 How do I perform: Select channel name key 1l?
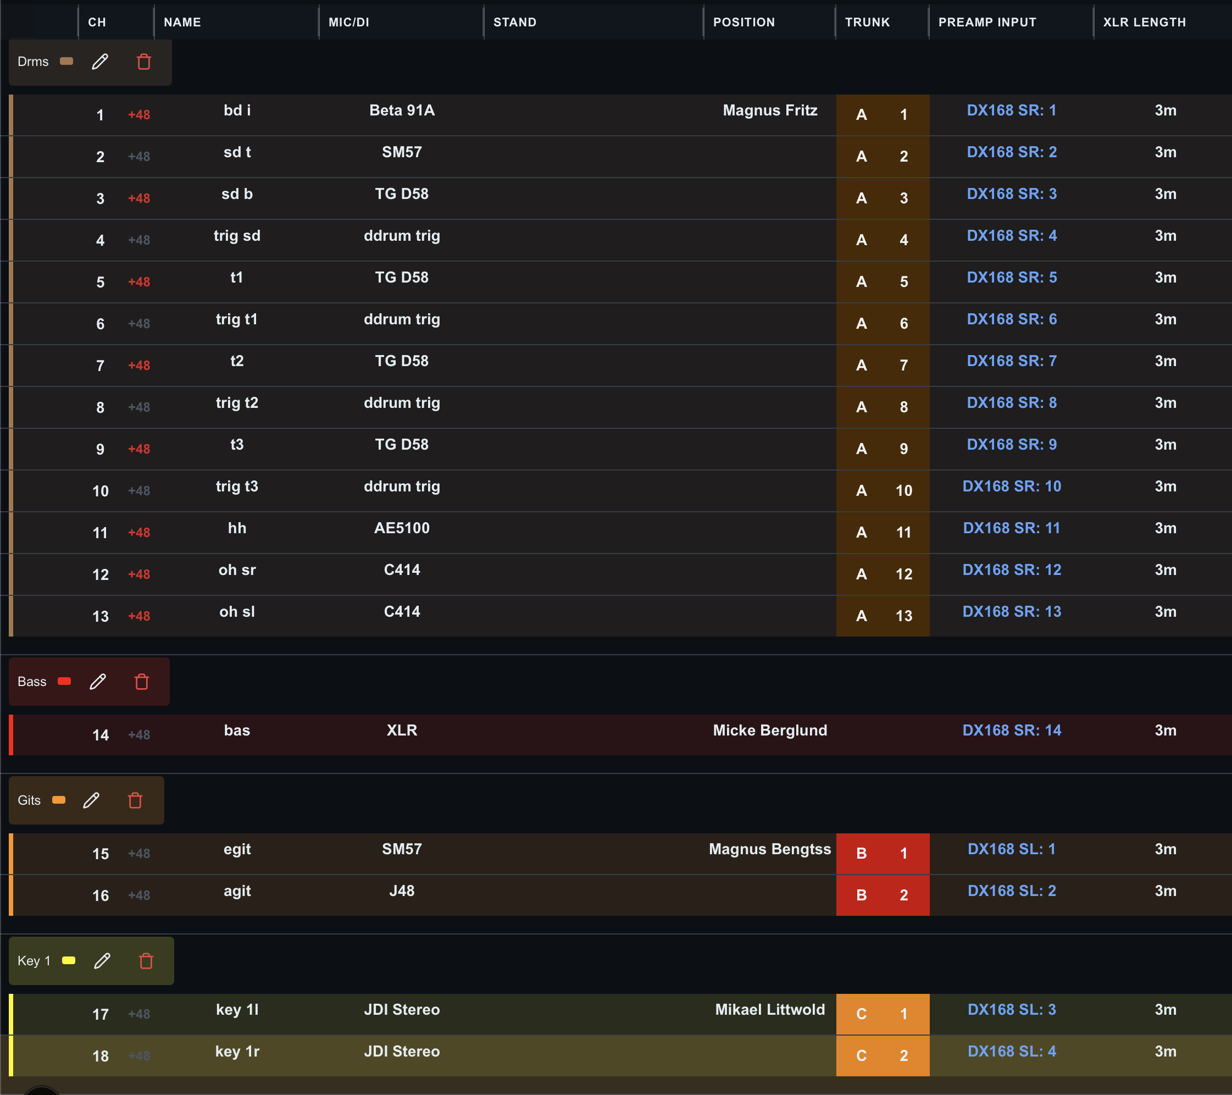[x=237, y=1009]
